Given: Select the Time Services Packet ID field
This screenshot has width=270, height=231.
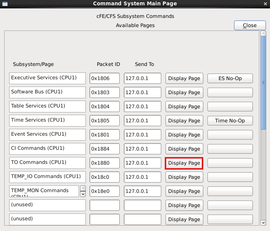Looking at the screenshot, I should [104, 120].
